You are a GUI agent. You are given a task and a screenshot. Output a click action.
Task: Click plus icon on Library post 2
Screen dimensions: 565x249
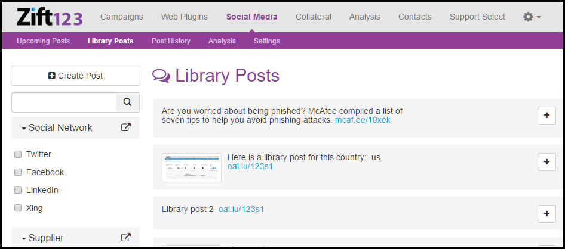[546, 213]
